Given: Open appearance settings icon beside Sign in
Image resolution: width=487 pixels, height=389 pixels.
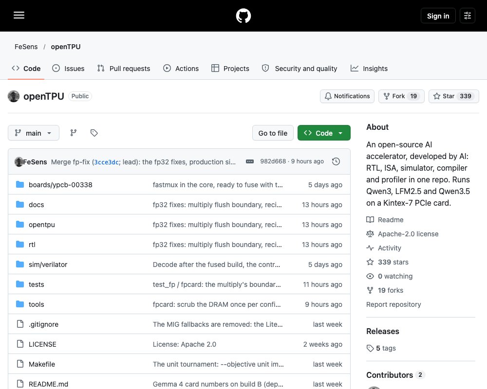Looking at the screenshot, I should click(467, 16).
